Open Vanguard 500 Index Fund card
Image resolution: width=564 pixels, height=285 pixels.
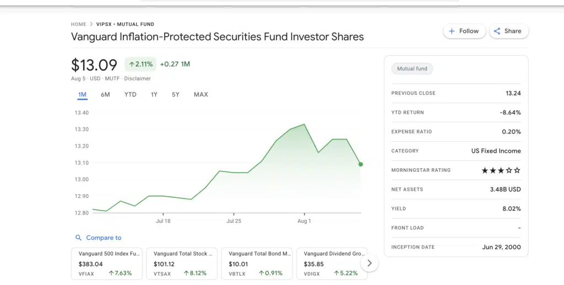point(107,264)
